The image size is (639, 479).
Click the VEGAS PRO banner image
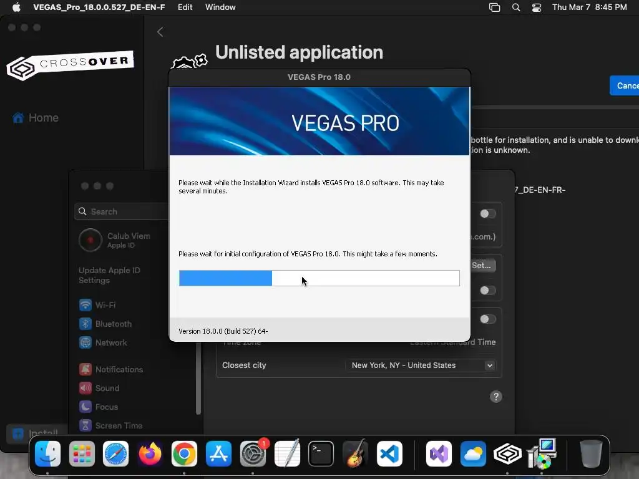pos(319,121)
